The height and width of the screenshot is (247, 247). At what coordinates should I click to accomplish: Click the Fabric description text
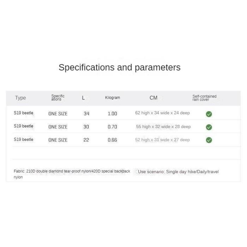point(72,171)
